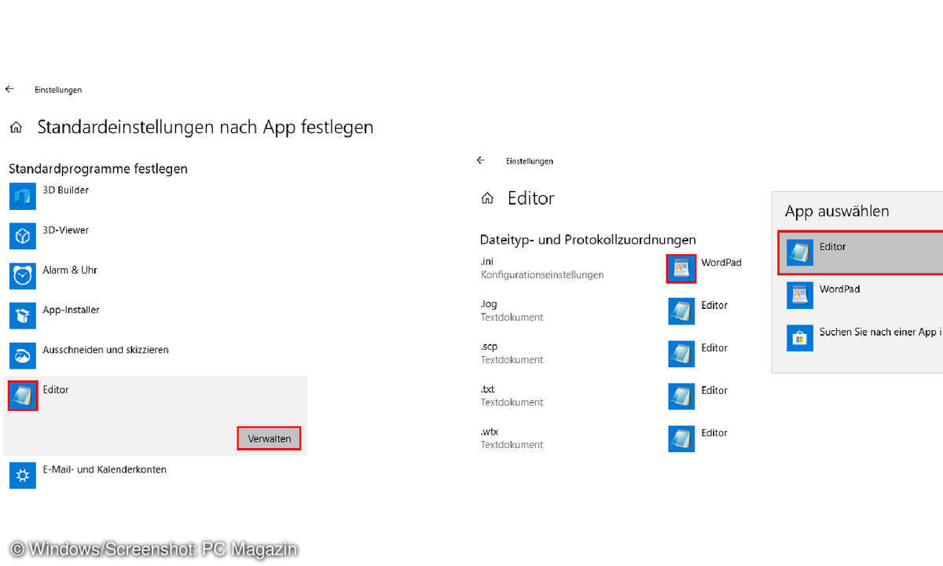Select Alarm & Uhr text in app list
This screenshot has width=943, height=566.
click(x=69, y=270)
